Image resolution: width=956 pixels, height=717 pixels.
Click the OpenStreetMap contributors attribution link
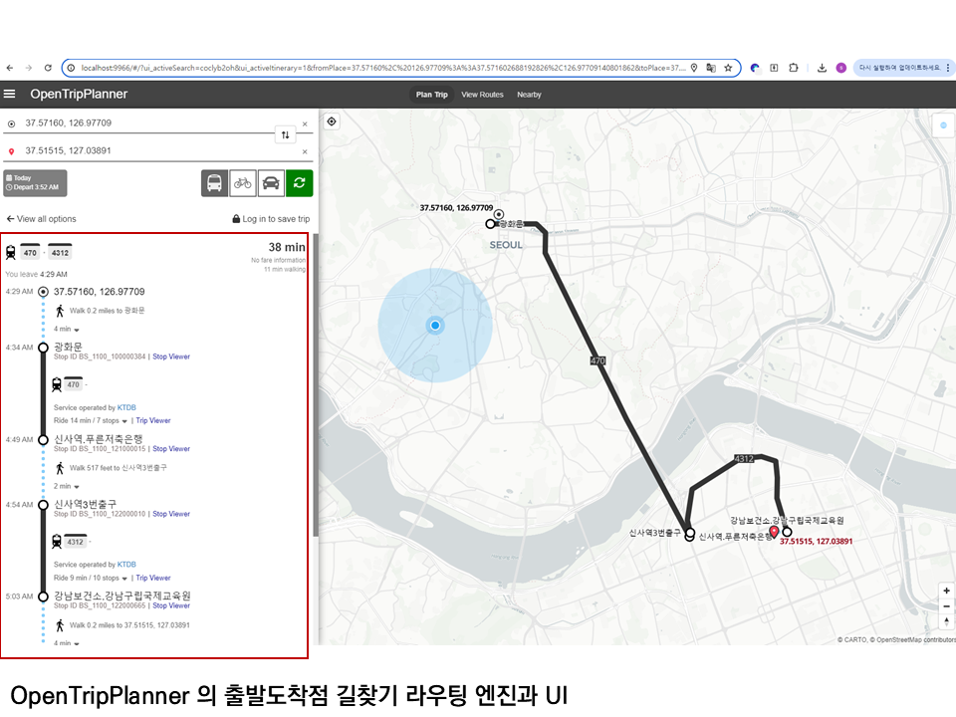[916, 639]
